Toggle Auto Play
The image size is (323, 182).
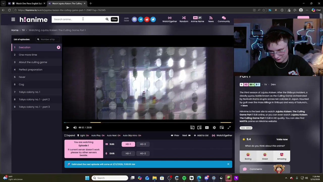click(98, 135)
